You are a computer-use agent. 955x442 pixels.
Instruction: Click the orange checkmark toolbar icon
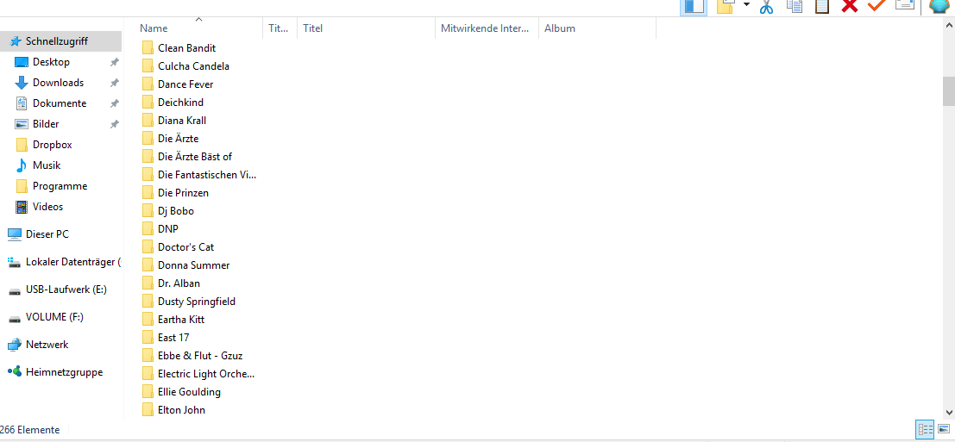(x=876, y=5)
